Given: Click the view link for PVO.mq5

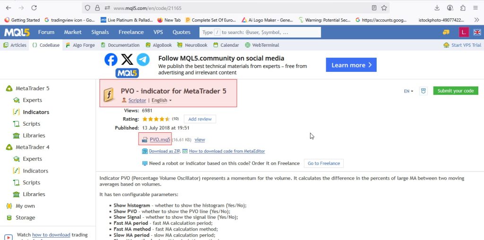Looking at the screenshot, I should click(200, 140).
